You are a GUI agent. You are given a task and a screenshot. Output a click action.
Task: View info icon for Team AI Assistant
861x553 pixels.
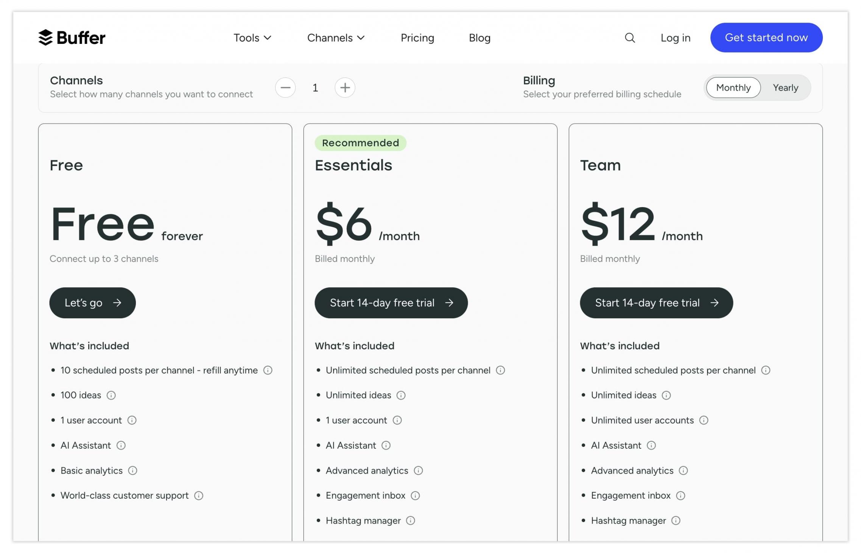point(651,445)
